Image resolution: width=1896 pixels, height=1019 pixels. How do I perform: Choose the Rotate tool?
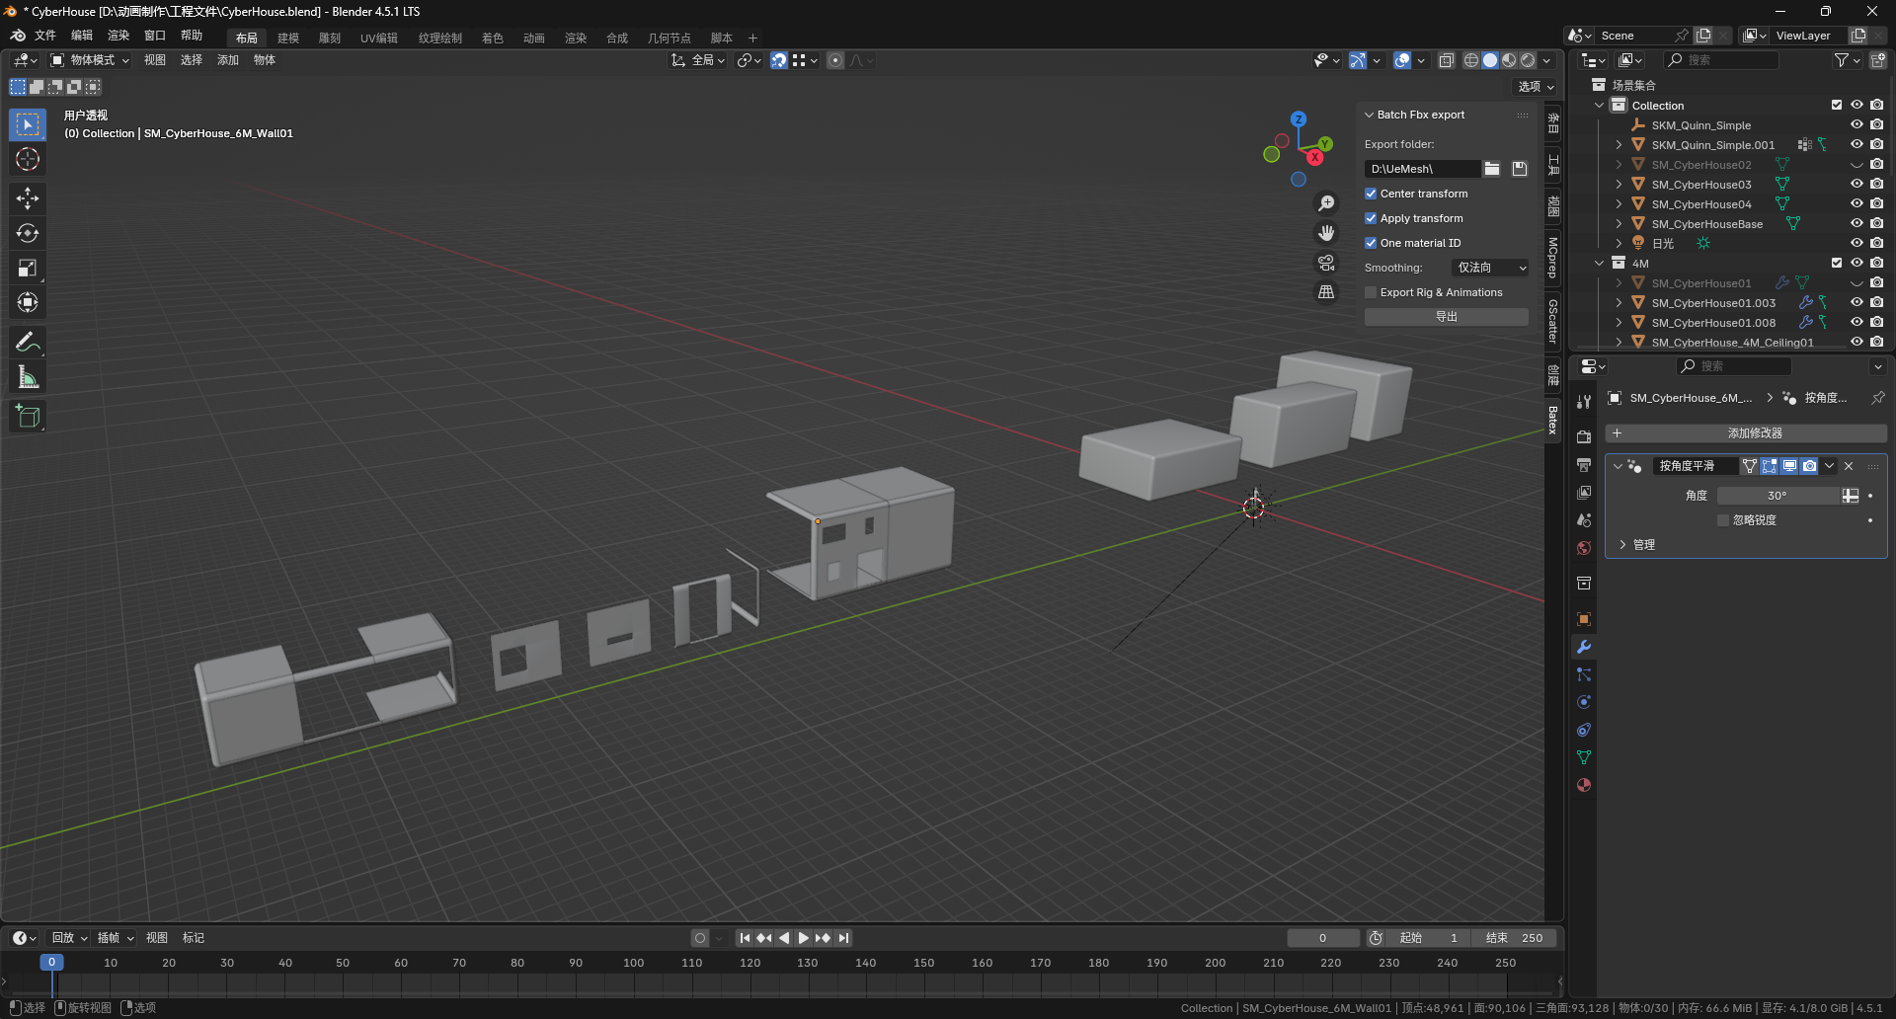point(28,233)
